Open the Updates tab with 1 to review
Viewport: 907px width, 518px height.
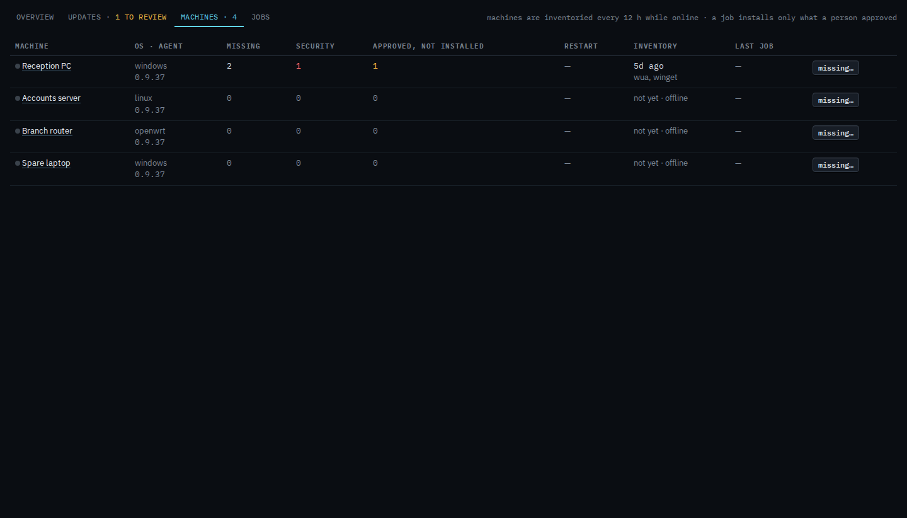click(117, 17)
